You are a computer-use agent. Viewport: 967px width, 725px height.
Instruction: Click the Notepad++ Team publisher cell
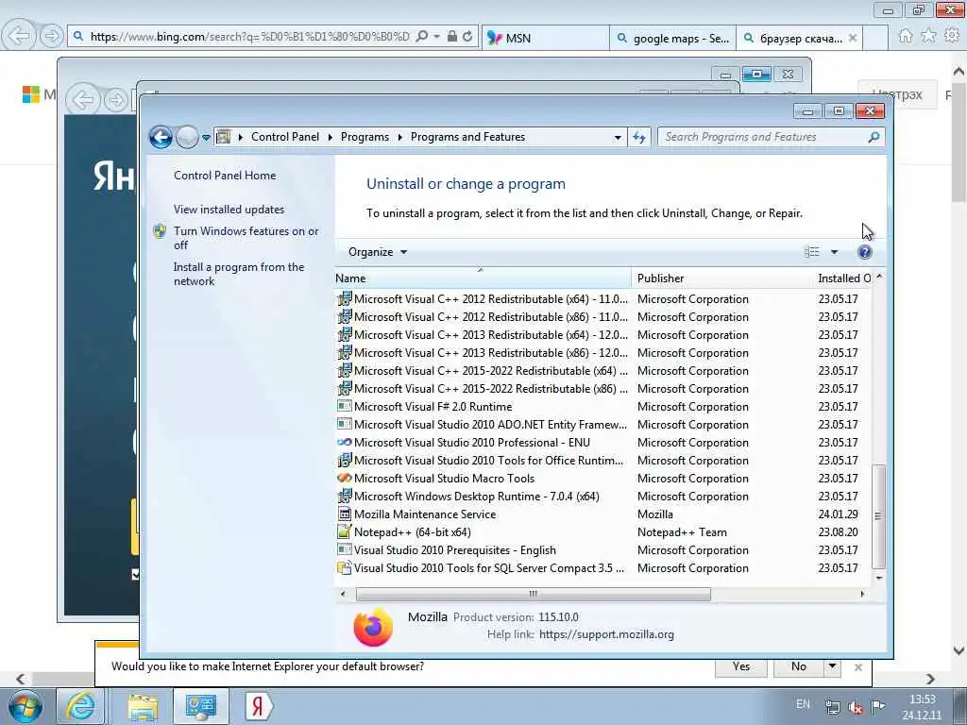click(x=682, y=532)
